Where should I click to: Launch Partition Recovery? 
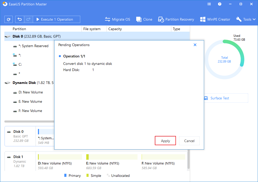(176, 19)
